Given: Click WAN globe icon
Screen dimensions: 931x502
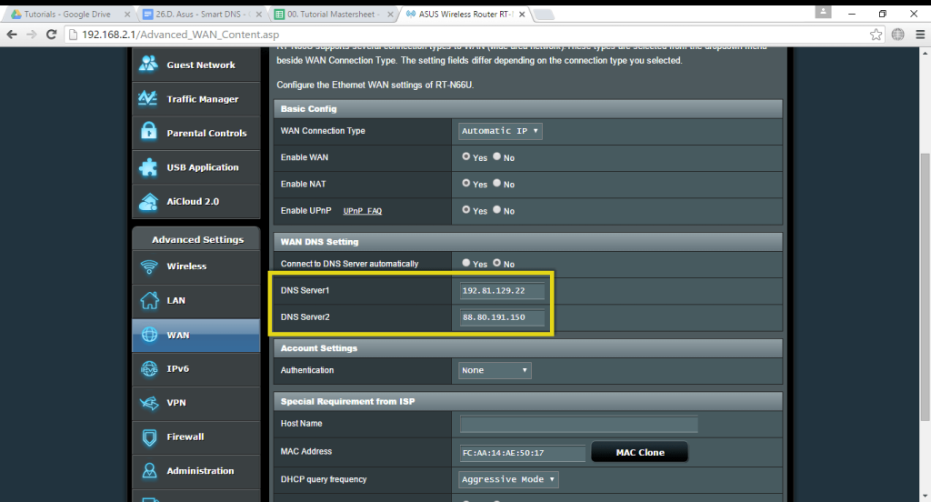Looking at the screenshot, I should click(x=149, y=335).
